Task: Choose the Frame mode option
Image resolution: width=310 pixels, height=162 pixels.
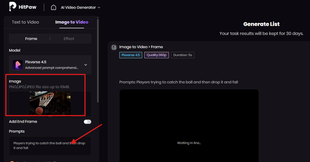Action: tap(31, 39)
